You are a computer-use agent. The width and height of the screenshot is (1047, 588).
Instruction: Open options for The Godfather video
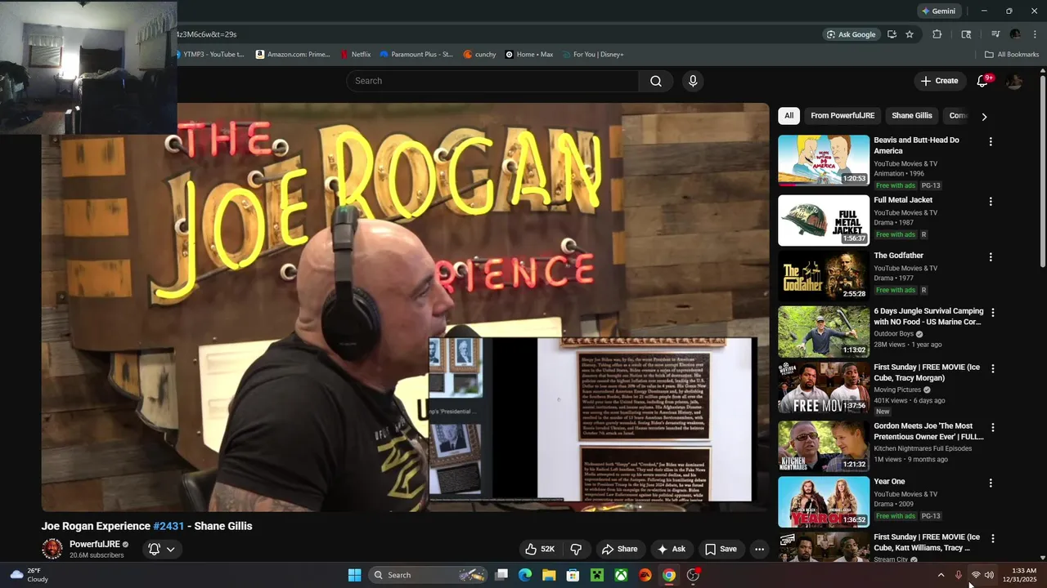(x=991, y=256)
